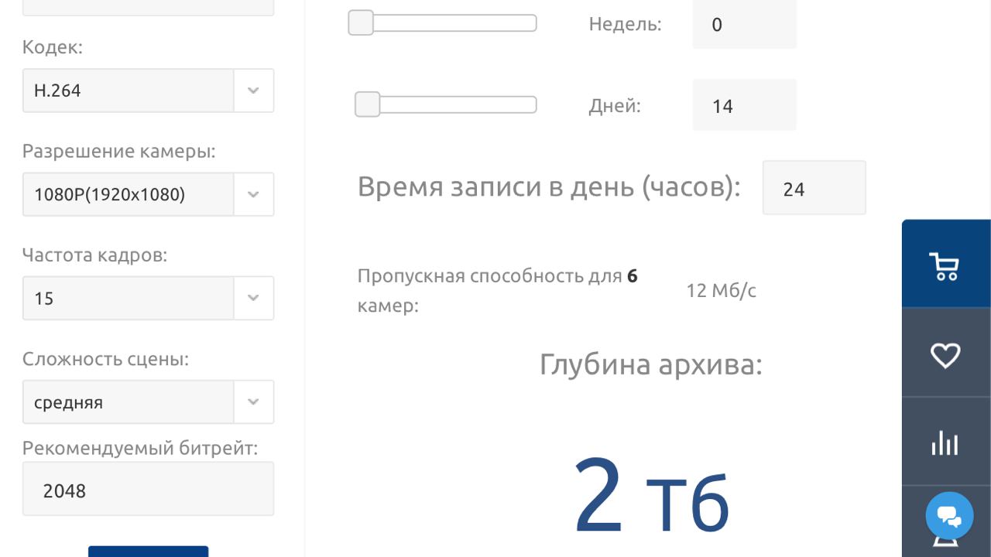The image size is (991, 557).
Task: Expand the Кодек H.264 dropdown arrow
Action: click(253, 91)
